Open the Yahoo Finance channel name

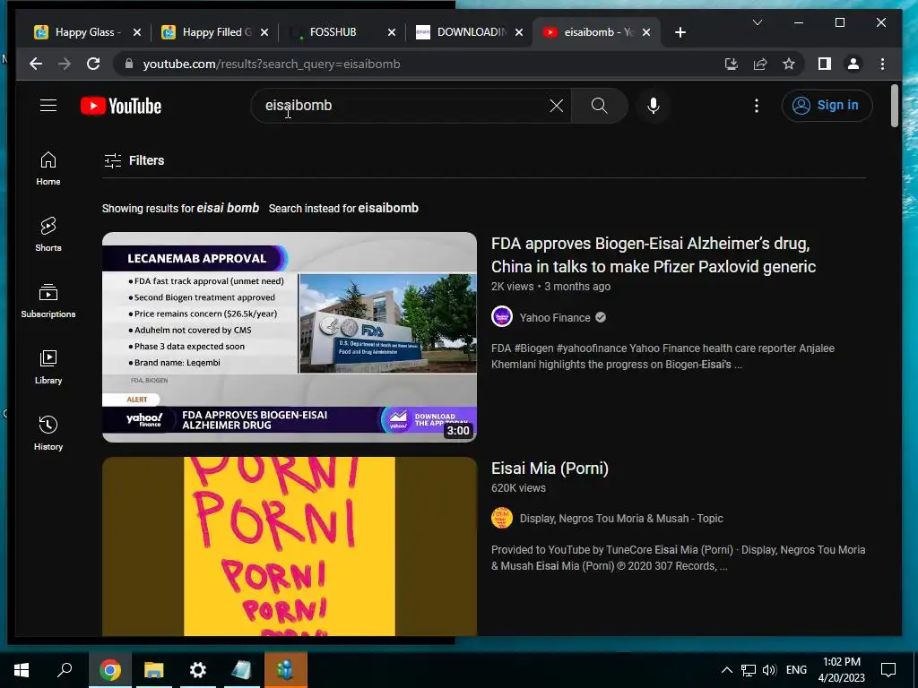(555, 318)
